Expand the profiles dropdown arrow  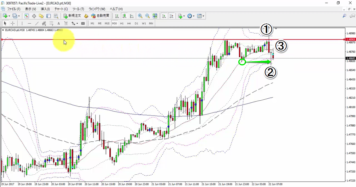pos(19,16)
